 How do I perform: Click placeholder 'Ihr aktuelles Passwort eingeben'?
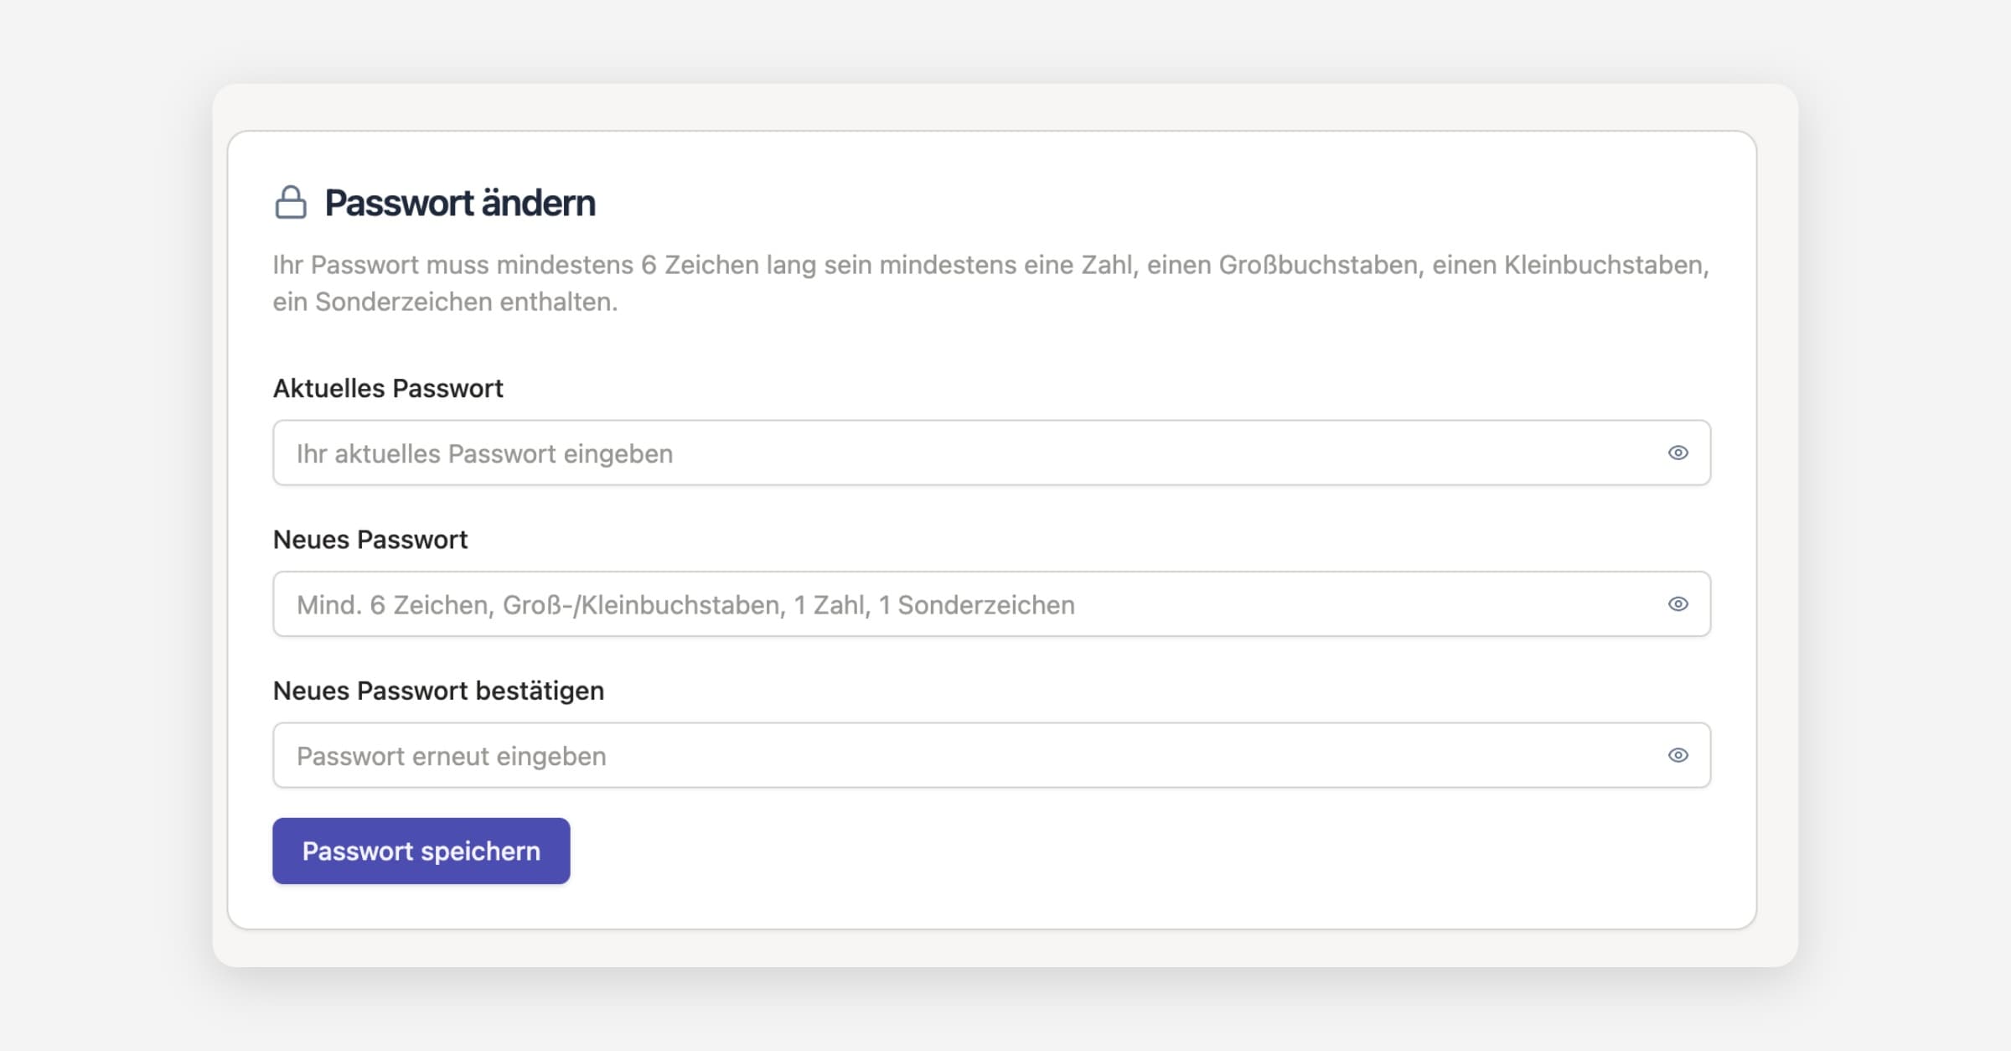tap(484, 454)
